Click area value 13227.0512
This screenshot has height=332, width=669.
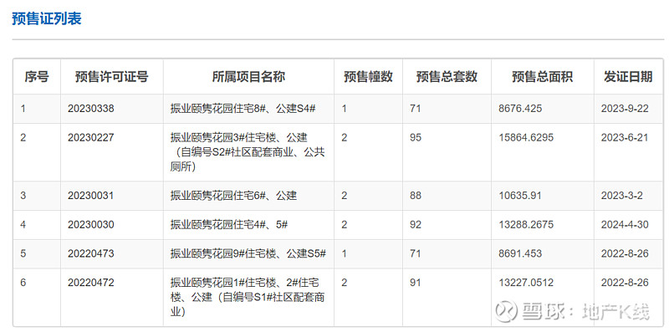526,283
